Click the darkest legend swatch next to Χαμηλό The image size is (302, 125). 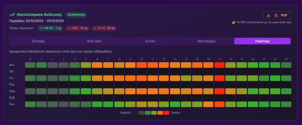coord(136,113)
